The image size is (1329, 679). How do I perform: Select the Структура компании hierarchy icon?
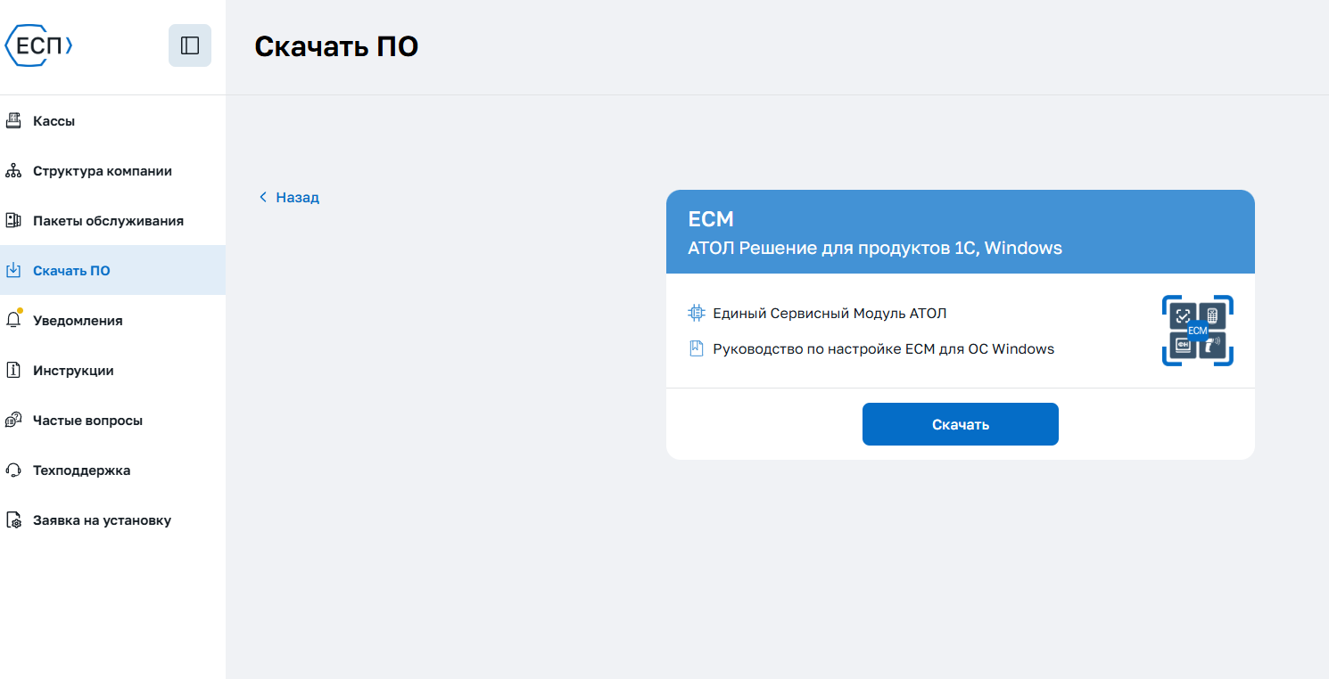tap(13, 170)
